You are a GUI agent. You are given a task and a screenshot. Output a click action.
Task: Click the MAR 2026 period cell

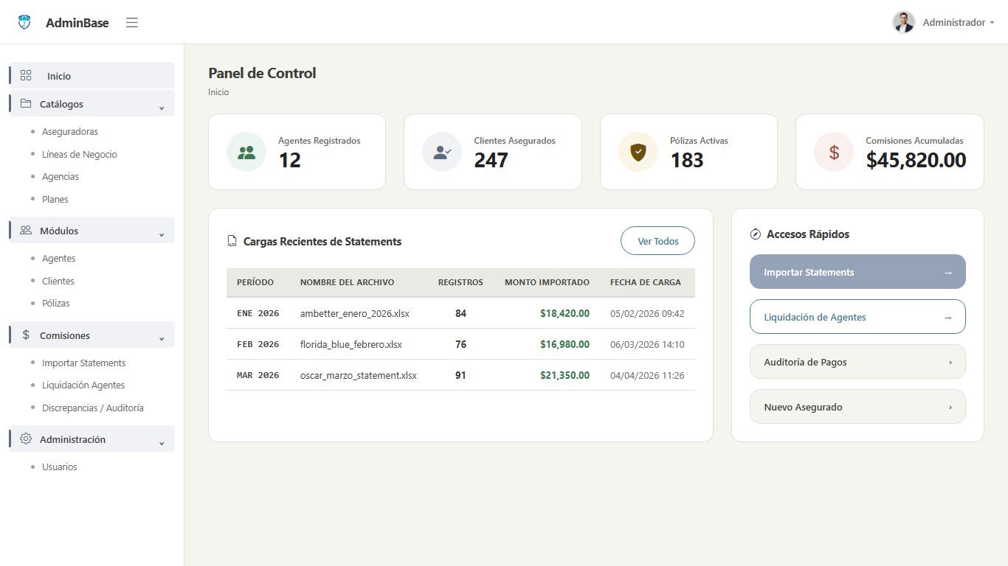(258, 375)
